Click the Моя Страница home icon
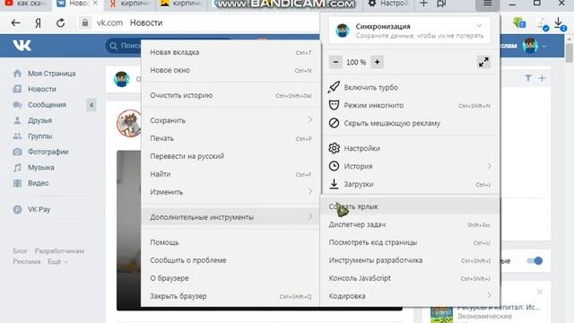This screenshot has height=323, width=574. 17,74
